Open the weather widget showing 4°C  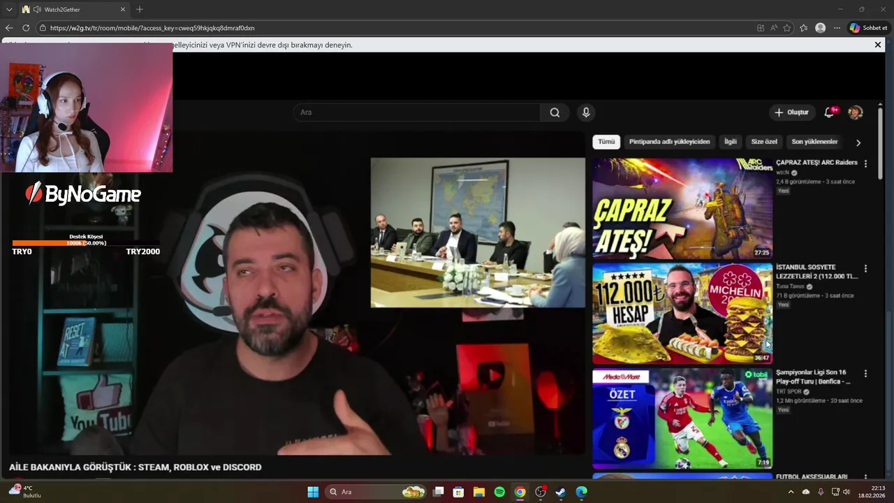[24, 492]
